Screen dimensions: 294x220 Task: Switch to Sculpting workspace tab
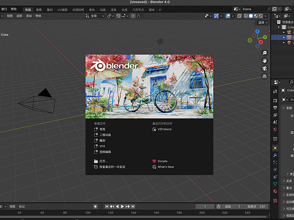[50, 10]
